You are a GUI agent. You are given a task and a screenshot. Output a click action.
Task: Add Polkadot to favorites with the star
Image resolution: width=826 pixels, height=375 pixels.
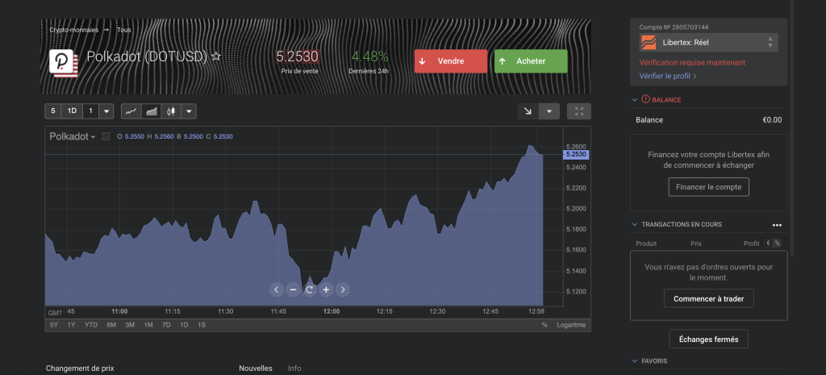click(216, 56)
